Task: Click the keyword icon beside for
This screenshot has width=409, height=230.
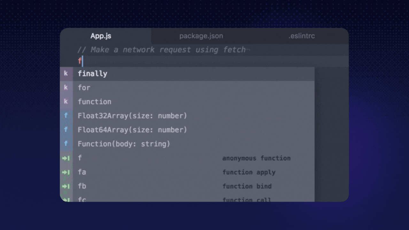Action: (x=66, y=88)
